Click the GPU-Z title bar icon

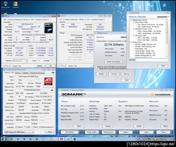coord(4,70)
